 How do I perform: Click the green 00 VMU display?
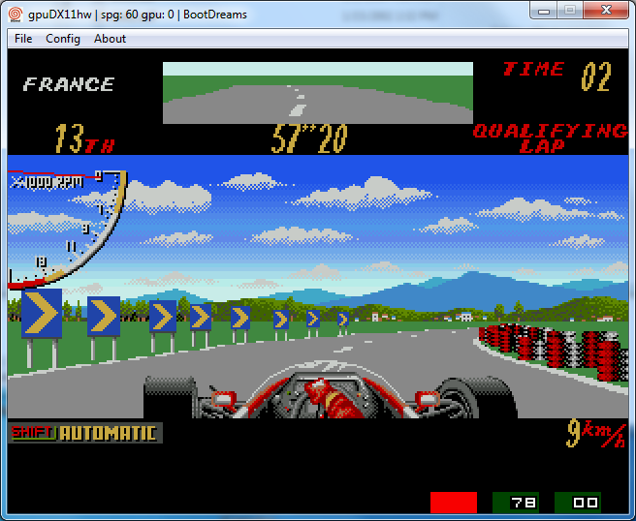point(578,503)
